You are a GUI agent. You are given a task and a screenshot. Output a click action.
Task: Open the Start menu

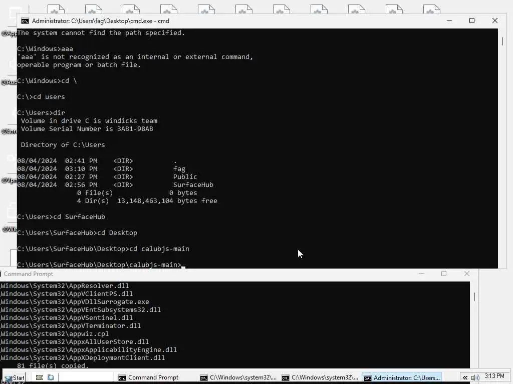[x=15, y=378]
